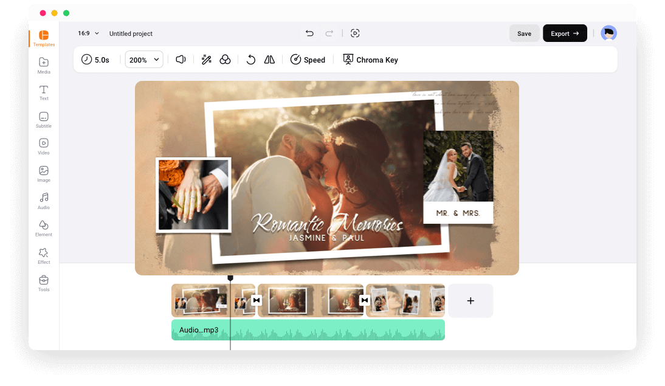Open the 16:9 aspect ratio dropdown
The height and width of the screenshot is (386, 665).
point(87,33)
